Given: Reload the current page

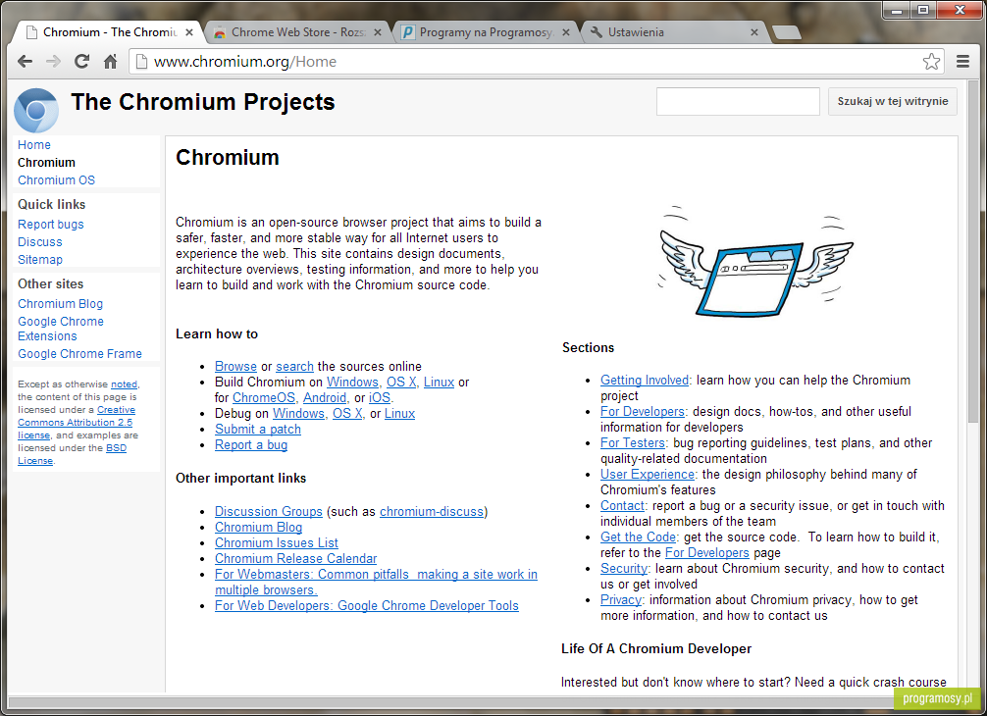Looking at the screenshot, I should coord(81,62).
